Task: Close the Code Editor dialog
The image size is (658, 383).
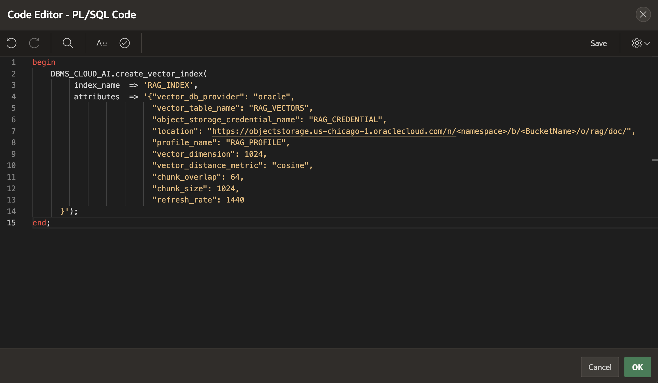Action: click(643, 14)
